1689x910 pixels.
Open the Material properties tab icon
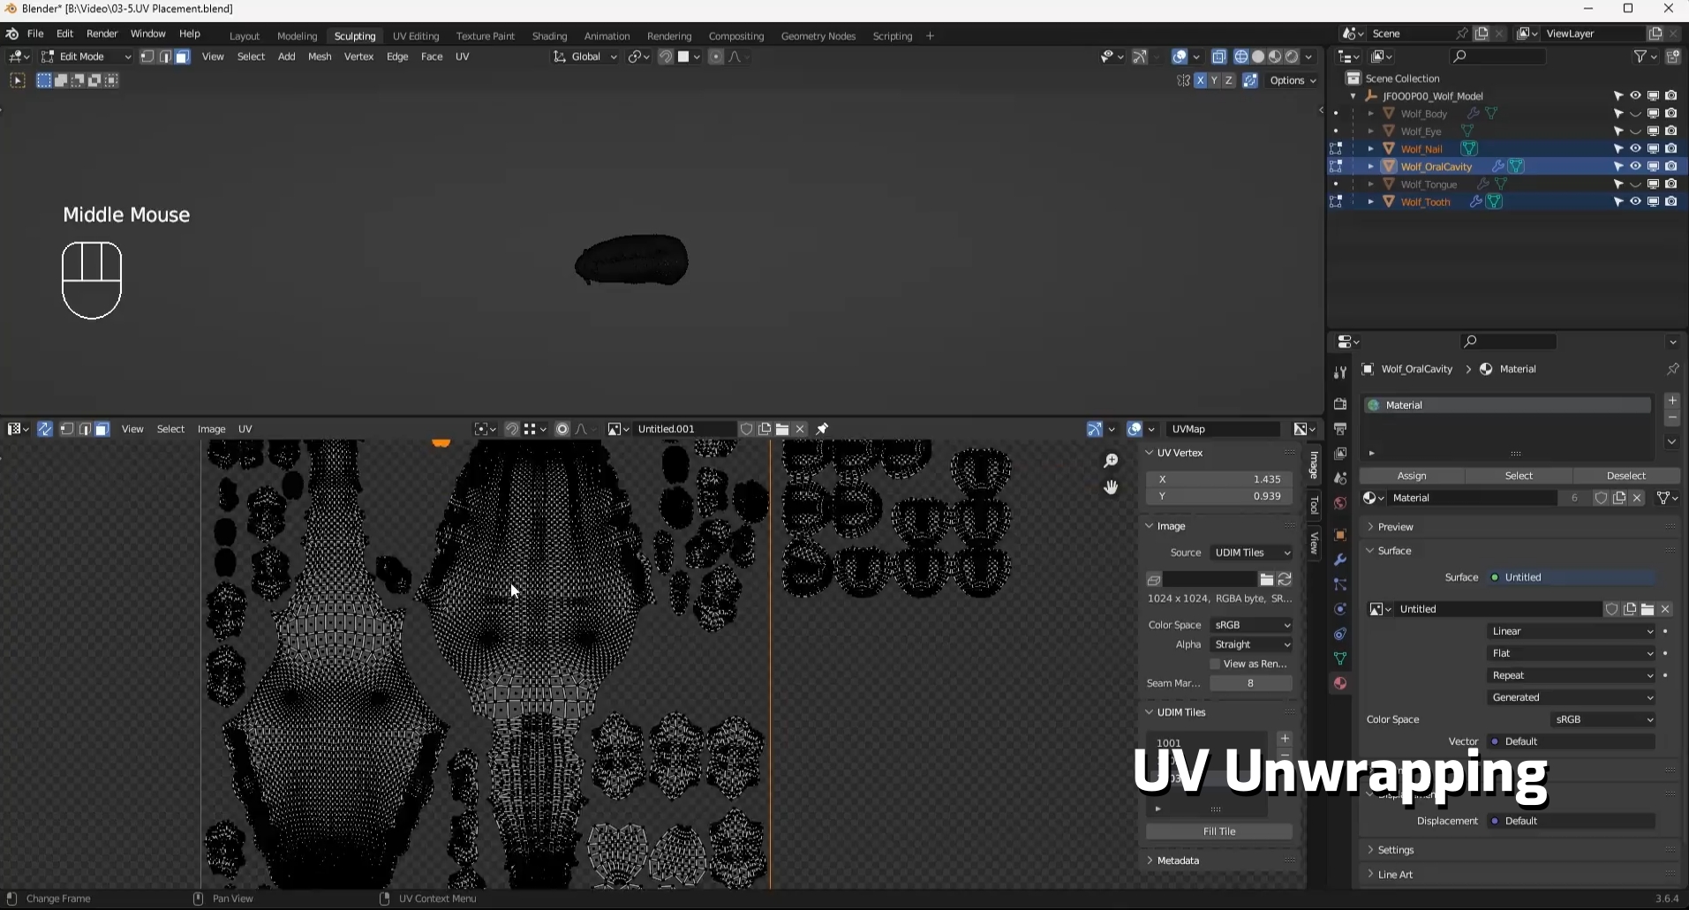point(1340,683)
